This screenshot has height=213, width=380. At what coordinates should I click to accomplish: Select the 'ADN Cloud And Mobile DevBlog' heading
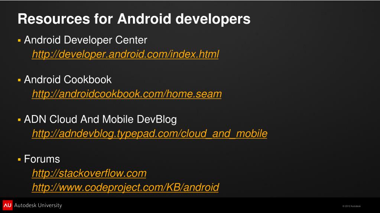pos(100,119)
